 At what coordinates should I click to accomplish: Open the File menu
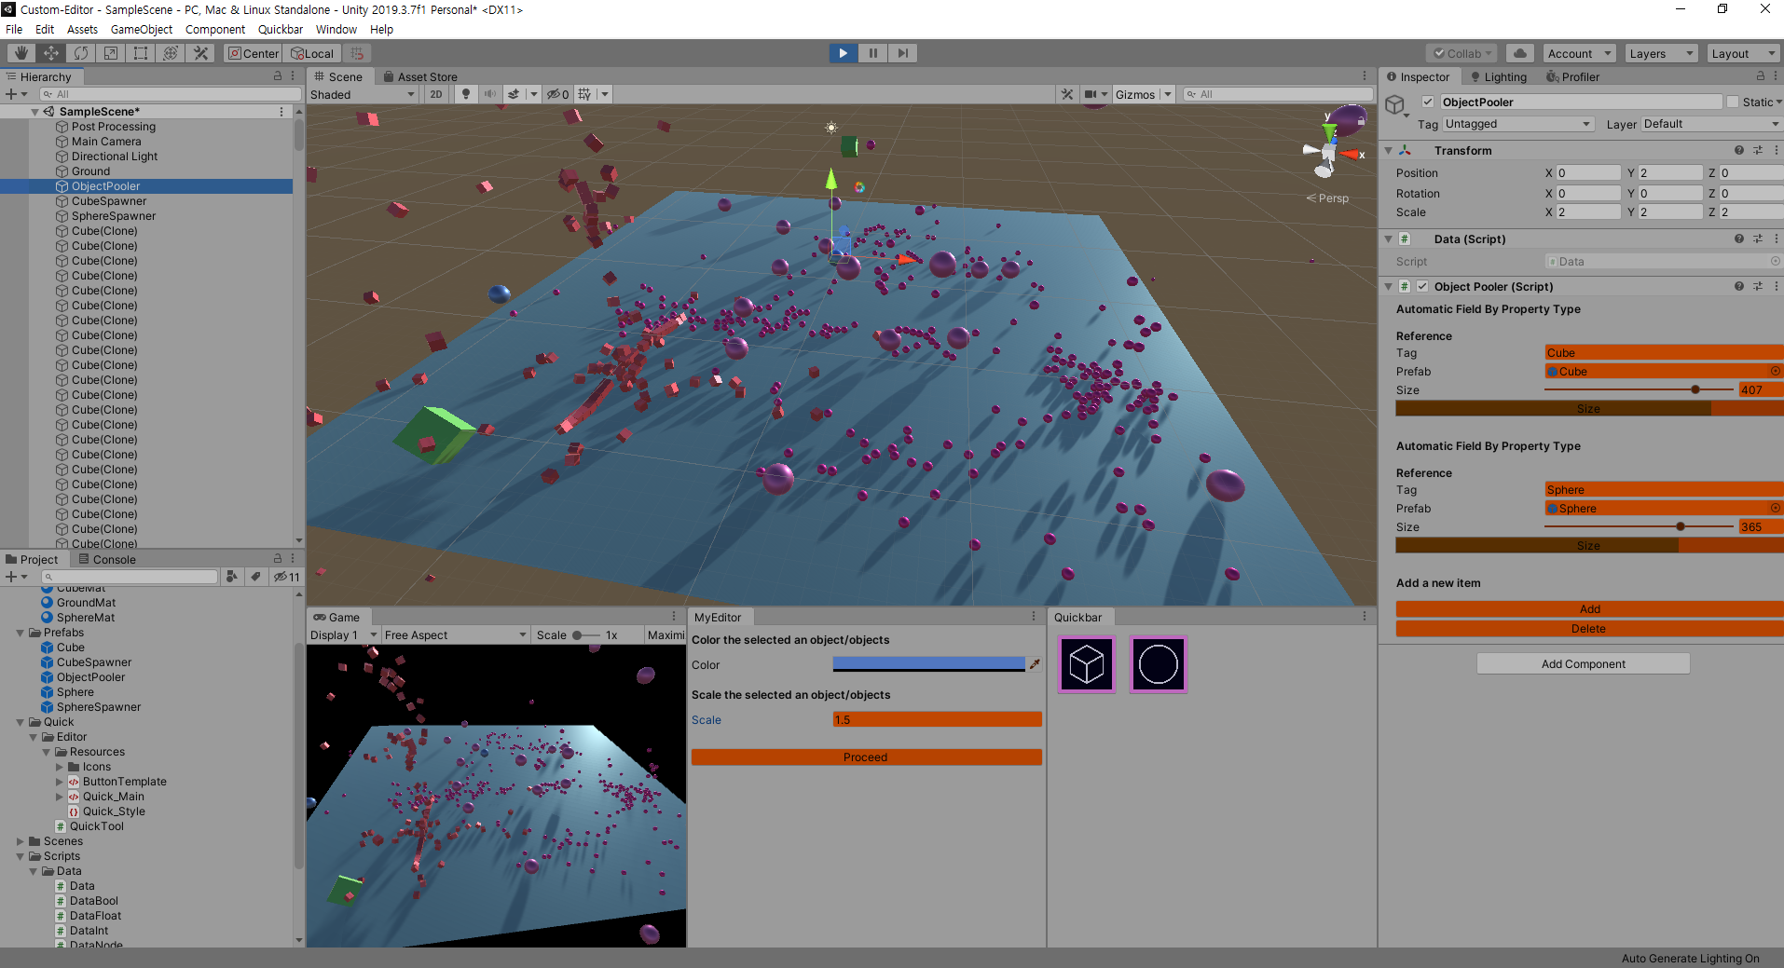(14, 29)
